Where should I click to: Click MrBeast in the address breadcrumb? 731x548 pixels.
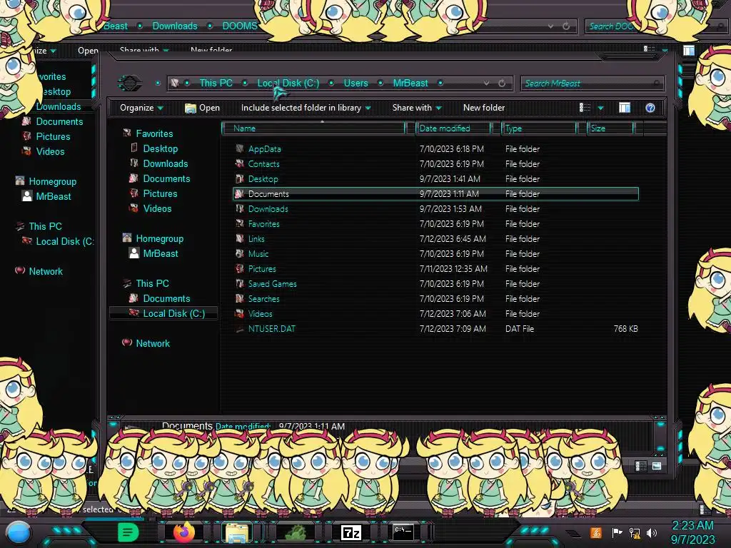coord(410,83)
